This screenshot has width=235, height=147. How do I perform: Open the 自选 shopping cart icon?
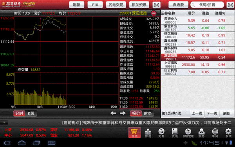tap(134, 132)
